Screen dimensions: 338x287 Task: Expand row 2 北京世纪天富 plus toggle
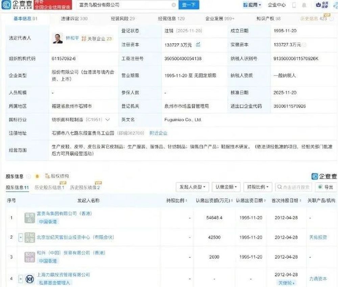[21, 237]
